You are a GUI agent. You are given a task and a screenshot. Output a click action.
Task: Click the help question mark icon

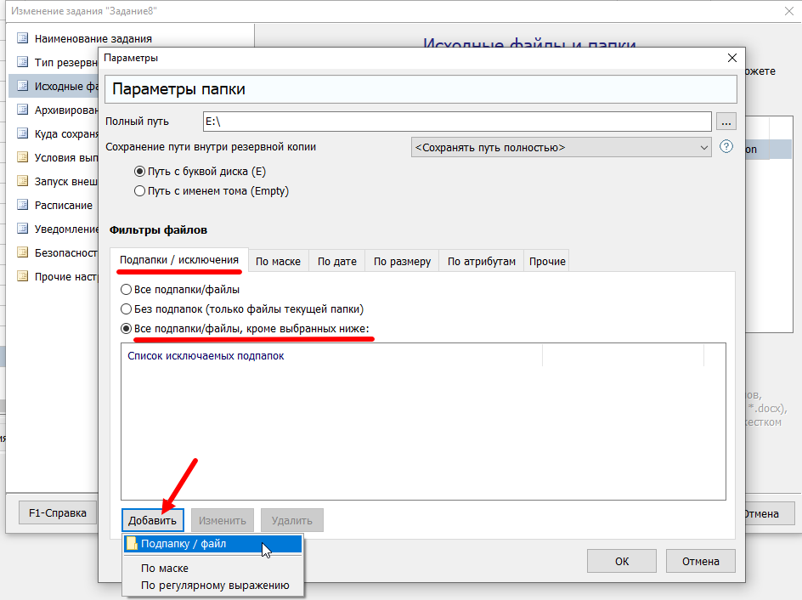726,146
